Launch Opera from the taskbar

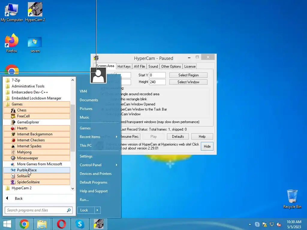click(61, 224)
